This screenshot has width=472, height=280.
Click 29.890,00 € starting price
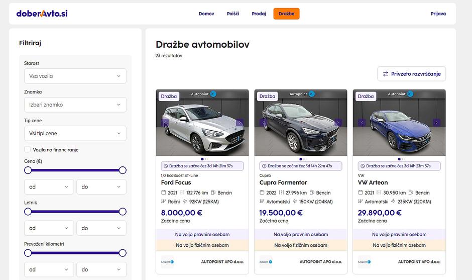[x=380, y=213]
